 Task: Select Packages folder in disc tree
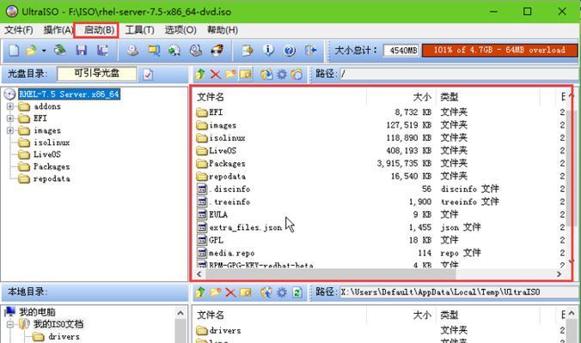point(51,166)
